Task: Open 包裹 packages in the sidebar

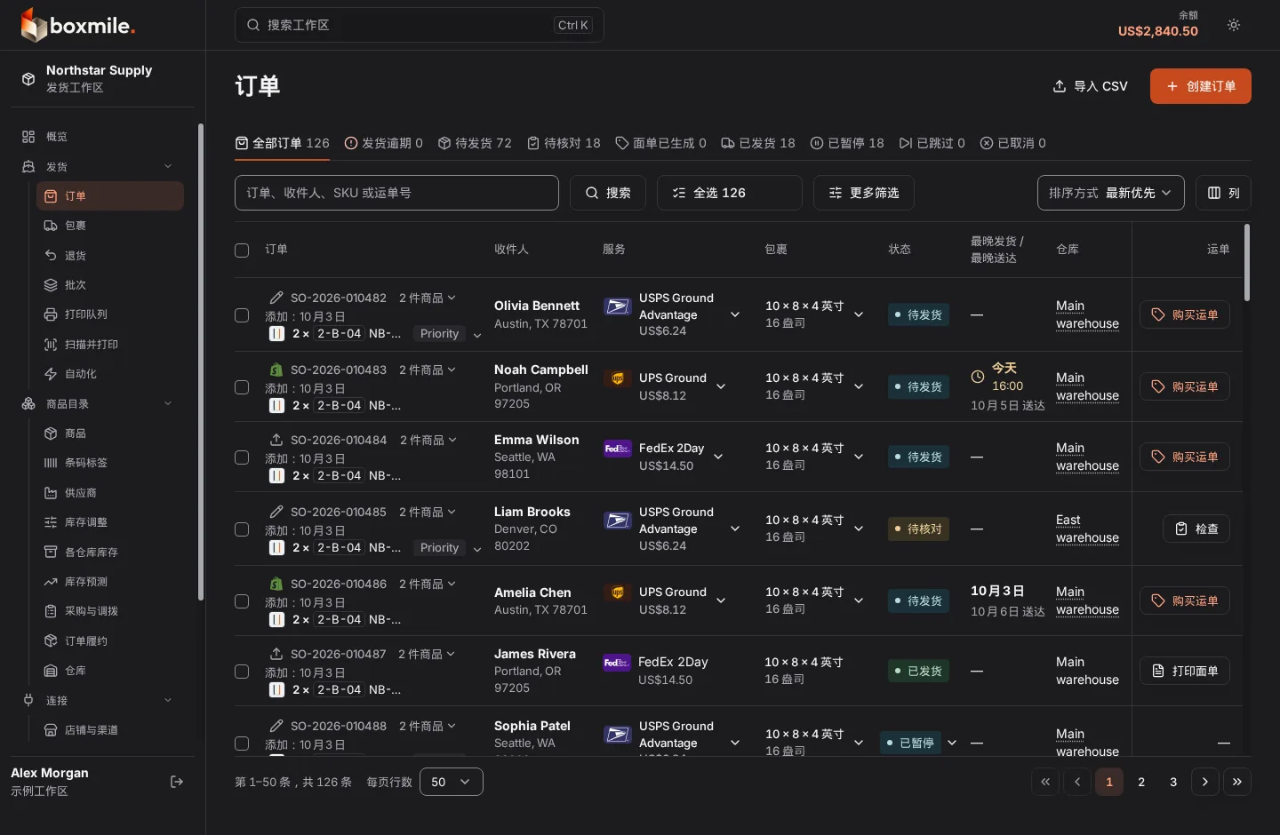Action: tap(110, 226)
